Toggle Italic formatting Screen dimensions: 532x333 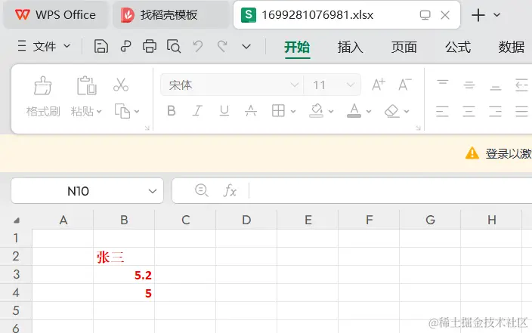[197, 110]
